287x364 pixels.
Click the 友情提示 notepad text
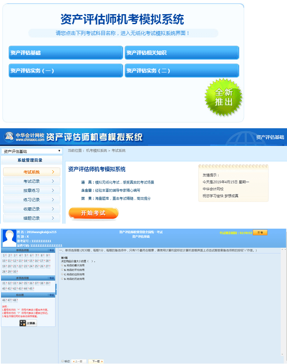210,175
